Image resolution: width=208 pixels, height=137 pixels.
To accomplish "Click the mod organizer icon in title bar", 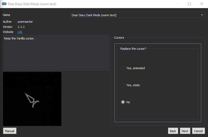I will [x=4, y=4].
